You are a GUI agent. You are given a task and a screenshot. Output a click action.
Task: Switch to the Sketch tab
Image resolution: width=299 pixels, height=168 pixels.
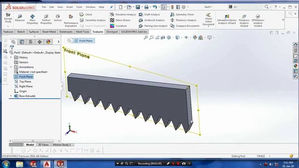click(21, 32)
